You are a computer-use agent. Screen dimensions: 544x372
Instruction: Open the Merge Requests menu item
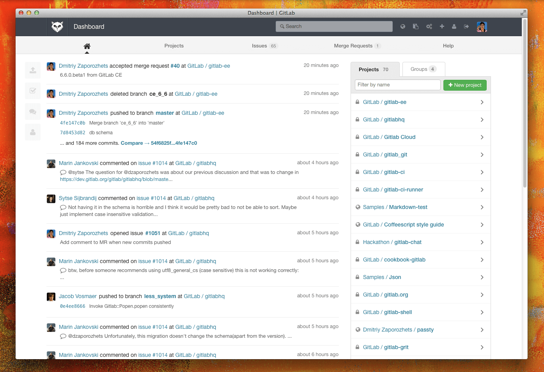pos(353,46)
